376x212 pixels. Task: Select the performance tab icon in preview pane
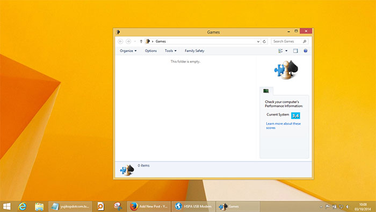266,91
